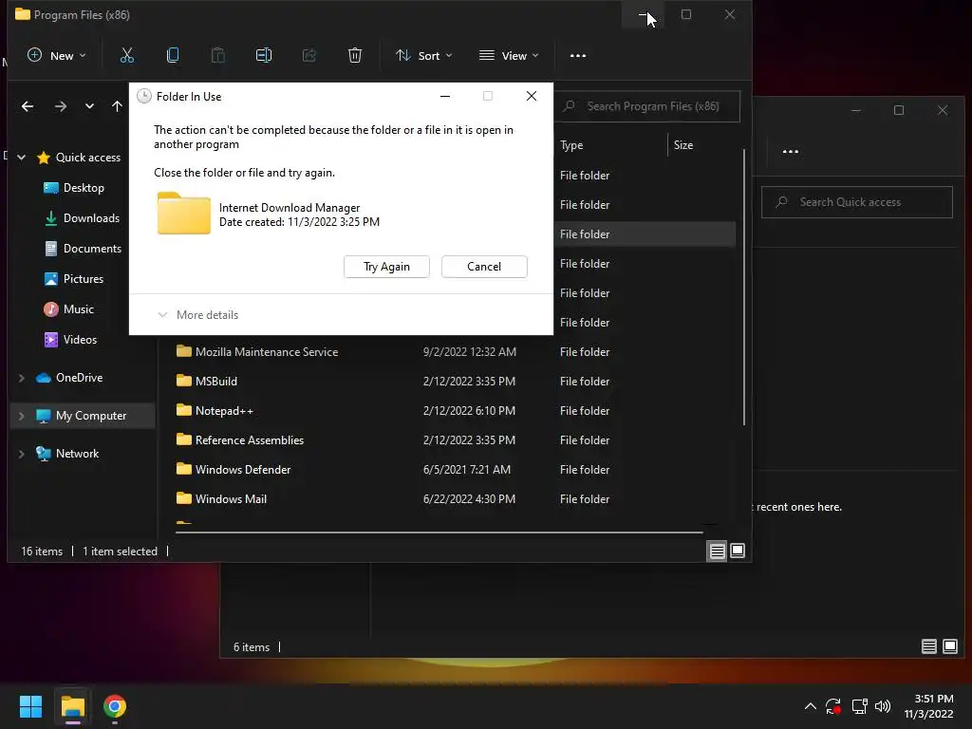Select Videos in navigation pane
Viewport: 972px width, 729px height.
80,340
